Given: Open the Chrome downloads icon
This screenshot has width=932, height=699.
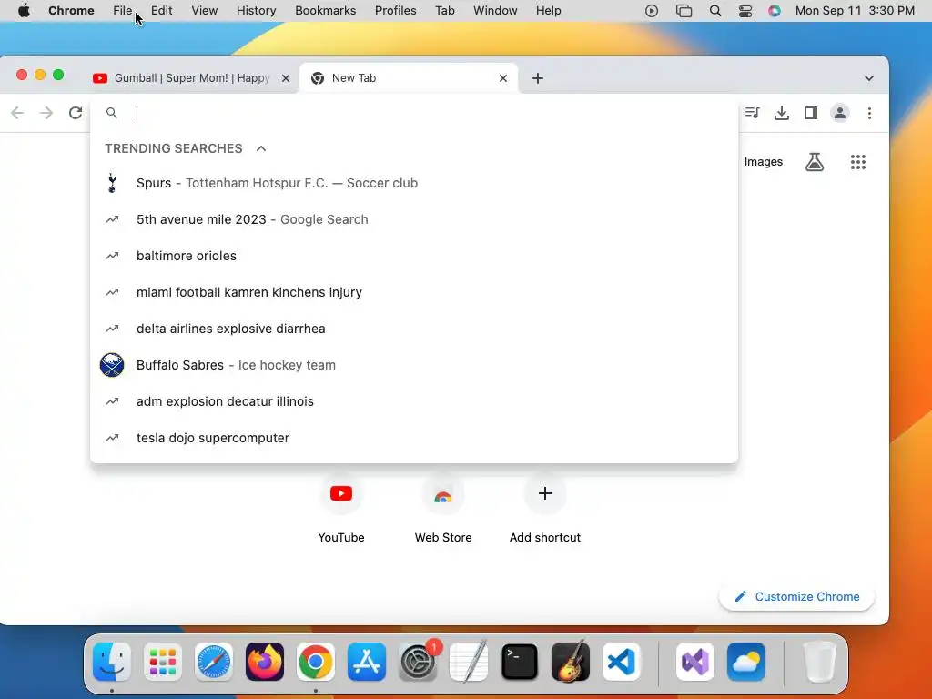Looking at the screenshot, I should coord(782,113).
